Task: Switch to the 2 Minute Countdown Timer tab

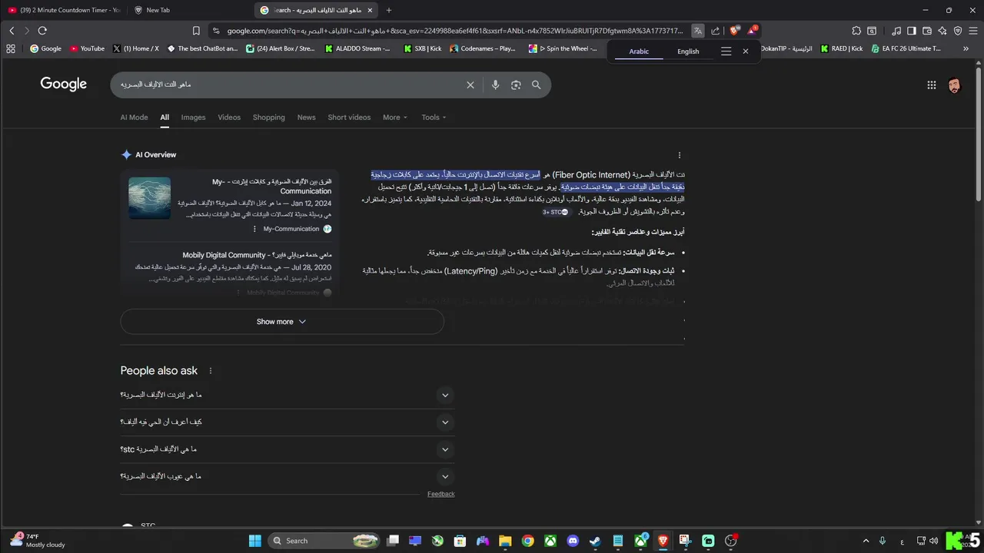Action: coord(65,10)
